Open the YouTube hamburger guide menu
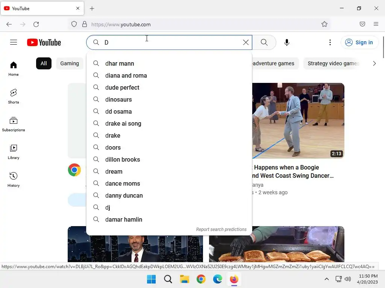This screenshot has width=385, height=288. tap(14, 42)
